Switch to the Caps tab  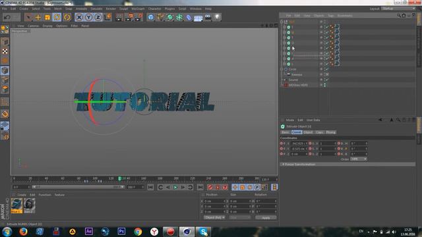pyautogui.click(x=319, y=132)
